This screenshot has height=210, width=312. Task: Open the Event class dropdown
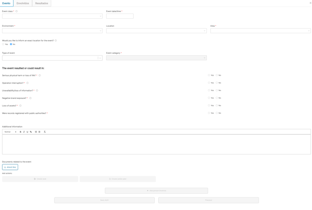(52, 16)
